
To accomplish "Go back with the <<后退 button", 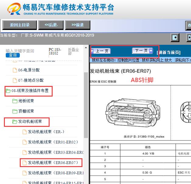I will [51, 25].
